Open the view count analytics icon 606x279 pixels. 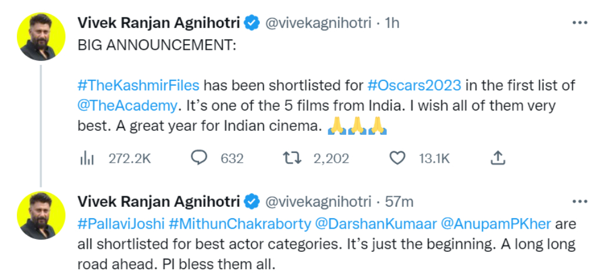click(86, 158)
